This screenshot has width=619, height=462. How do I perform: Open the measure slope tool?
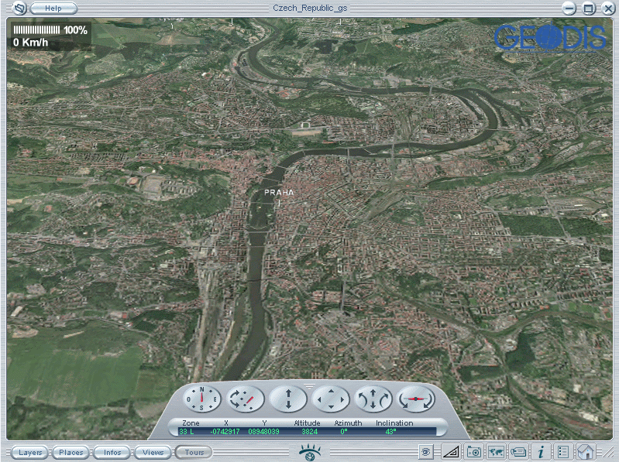(x=450, y=452)
